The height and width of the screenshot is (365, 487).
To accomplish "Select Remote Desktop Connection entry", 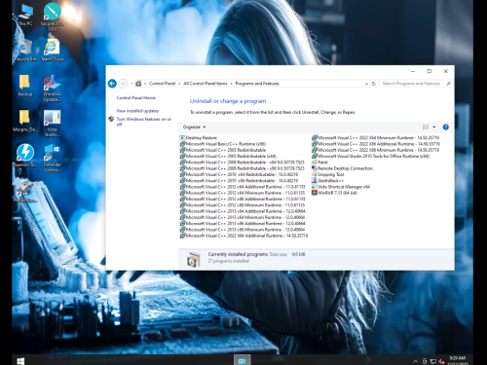I will tap(343, 168).
